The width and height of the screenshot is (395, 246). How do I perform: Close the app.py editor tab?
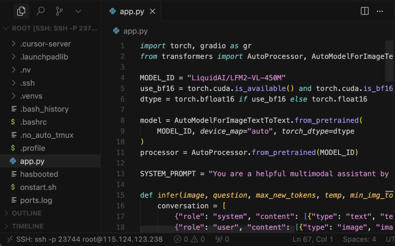152,11
